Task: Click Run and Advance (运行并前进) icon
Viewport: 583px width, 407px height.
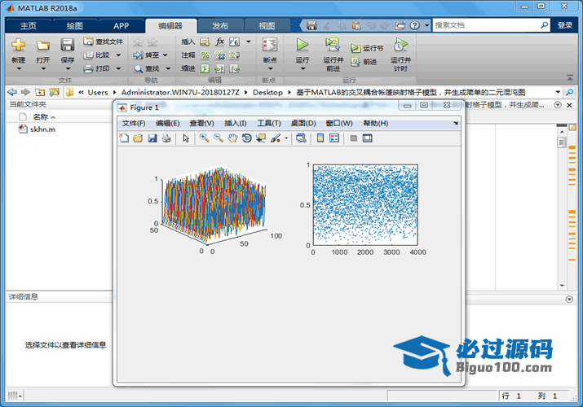Action: click(x=333, y=45)
